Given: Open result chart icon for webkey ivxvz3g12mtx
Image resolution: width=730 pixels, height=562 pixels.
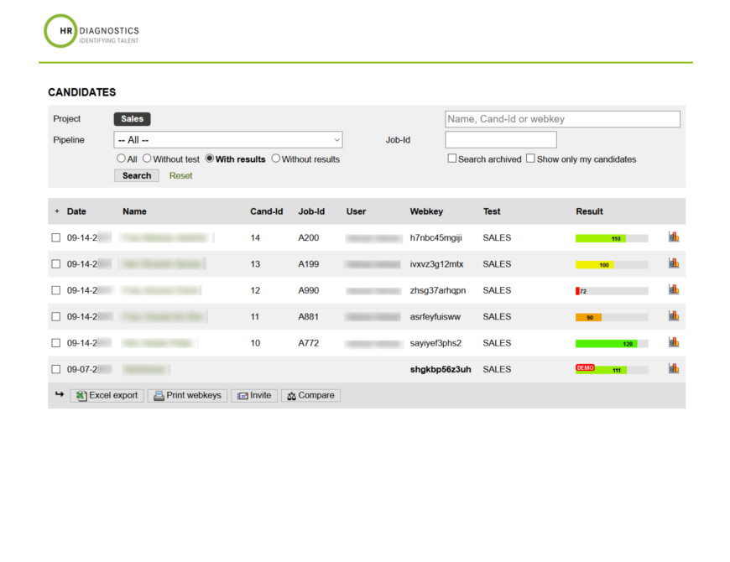Looking at the screenshot, I should click(x=674, y=263).
